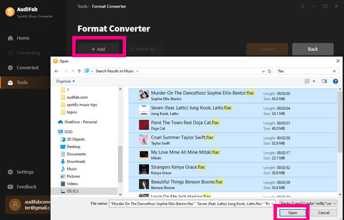Click Strangers Kenya Grace album thumbnail
Screen dimensions: 344x220
(144, 170)
